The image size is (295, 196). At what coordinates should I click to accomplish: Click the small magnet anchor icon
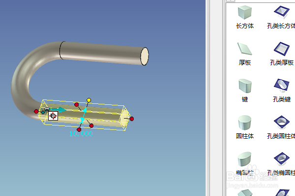click(47, 109)
